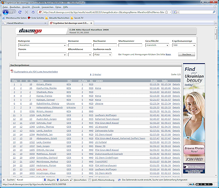Viewport: 219px width, 188px height.
Task: Open the Hilfe menu
Action: (65, 7)
